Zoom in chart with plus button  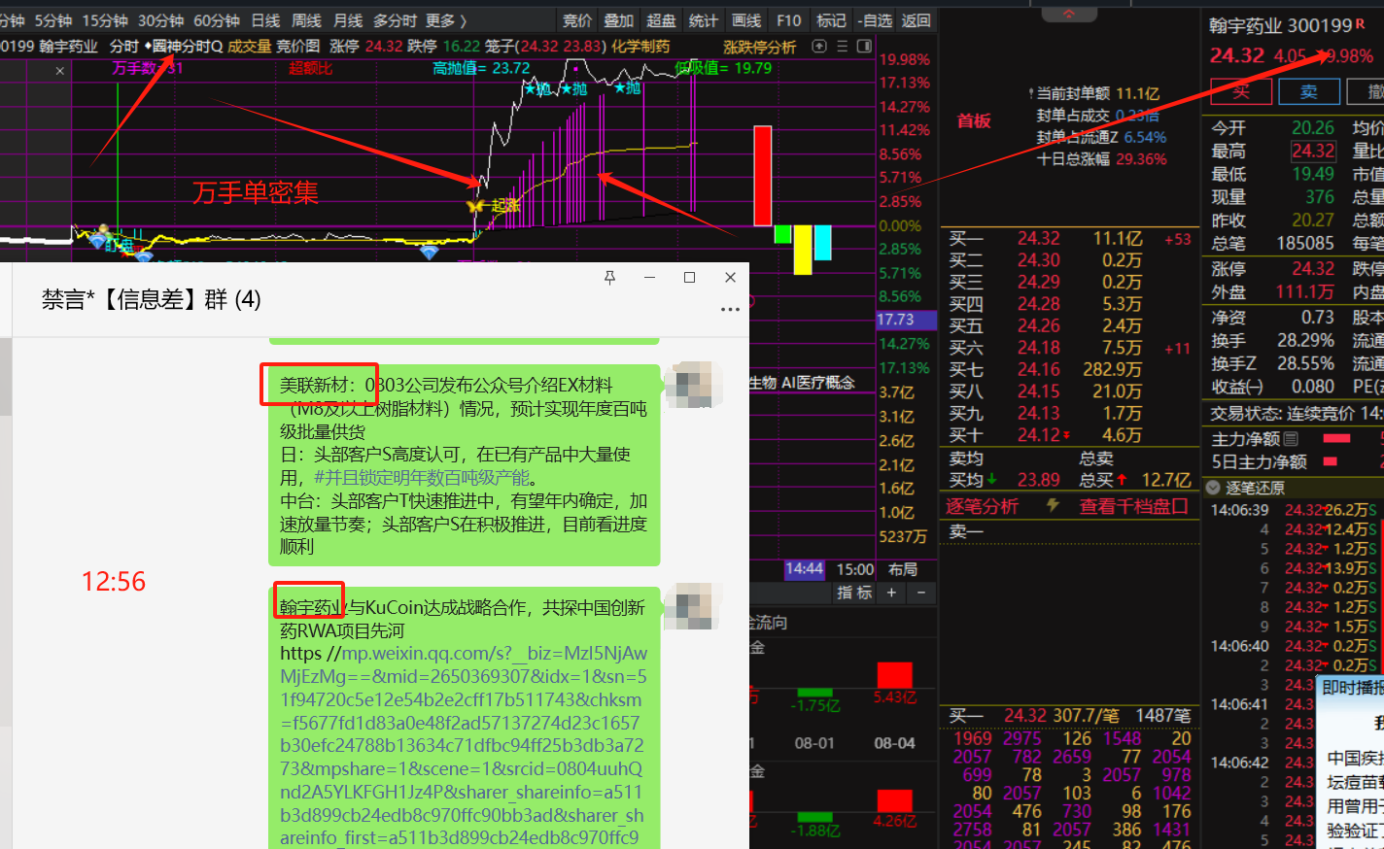891,593
